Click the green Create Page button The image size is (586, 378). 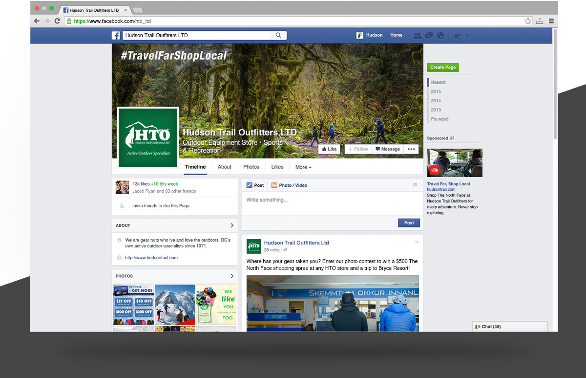pos(443,67)
